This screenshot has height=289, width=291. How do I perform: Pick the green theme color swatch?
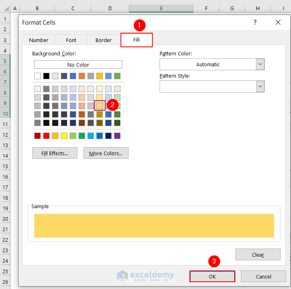point(117,76)
